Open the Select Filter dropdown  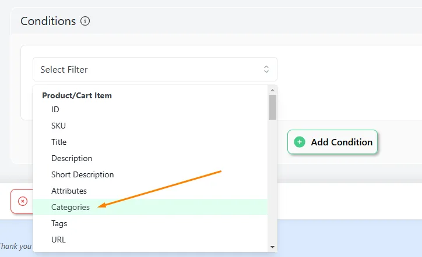click(x=155, y=69)
